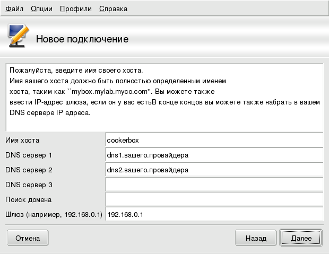Click the Поиск домена label
This screenshot has width=329, height=254.
click(28, 200)
